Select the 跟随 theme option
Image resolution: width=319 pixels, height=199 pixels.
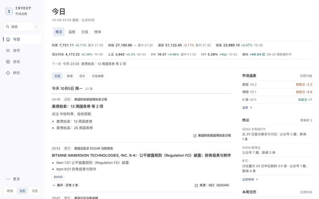10,191
